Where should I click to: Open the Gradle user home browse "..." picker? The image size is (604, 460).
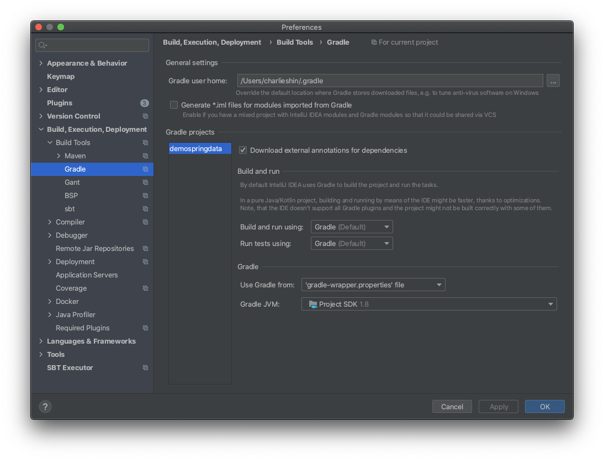click(553, 81)
